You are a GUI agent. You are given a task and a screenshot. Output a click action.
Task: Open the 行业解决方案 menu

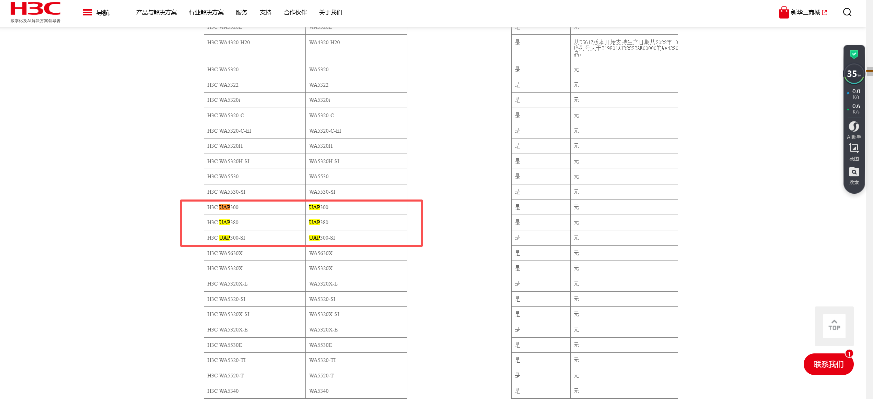(x=206, y=12)
